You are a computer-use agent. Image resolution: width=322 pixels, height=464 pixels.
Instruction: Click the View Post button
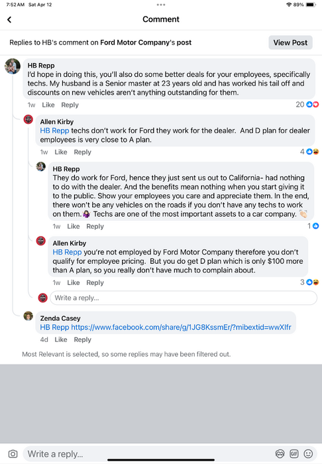(290, 42)
